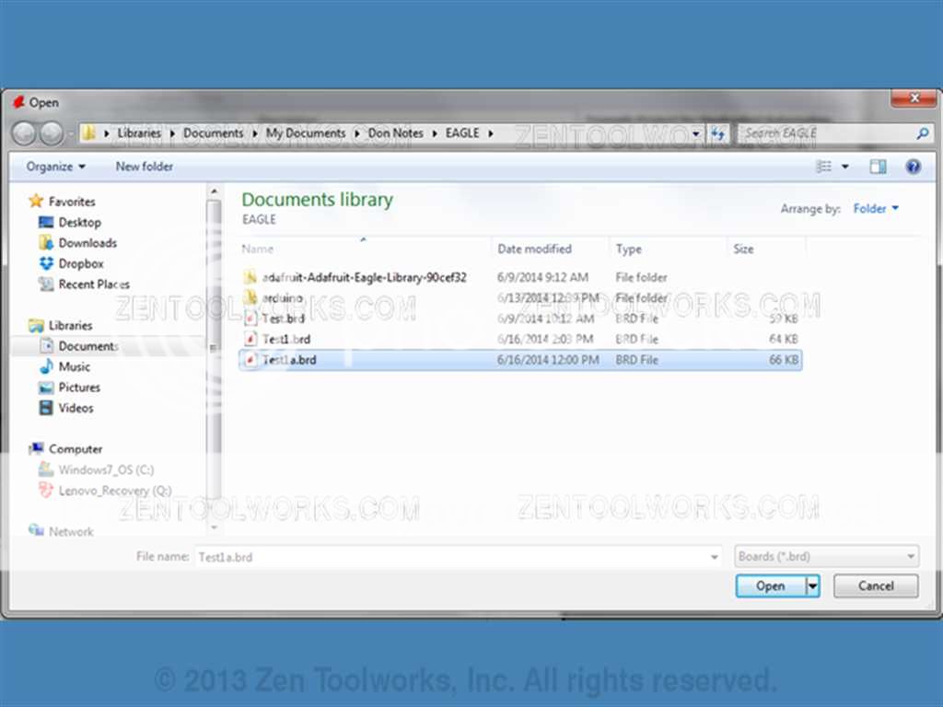This screenshot has width=943, height=707.
Task: Sort files by Date modified column
Action: click(x=534, y=249)
